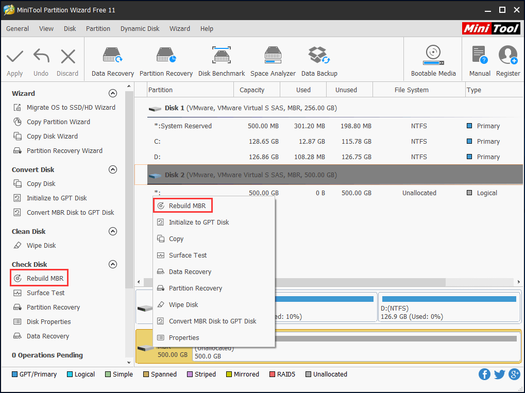Open the Wizard menu
Image resolution: width=525 pixels, height=393 pixels.
180,29
